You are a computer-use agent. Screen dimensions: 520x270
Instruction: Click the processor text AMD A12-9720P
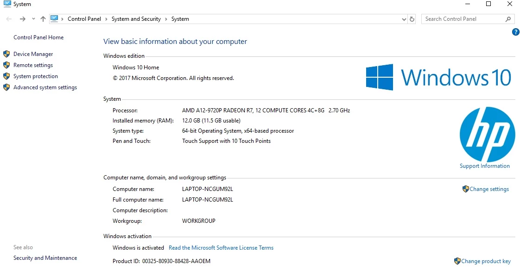pos(266,110)
